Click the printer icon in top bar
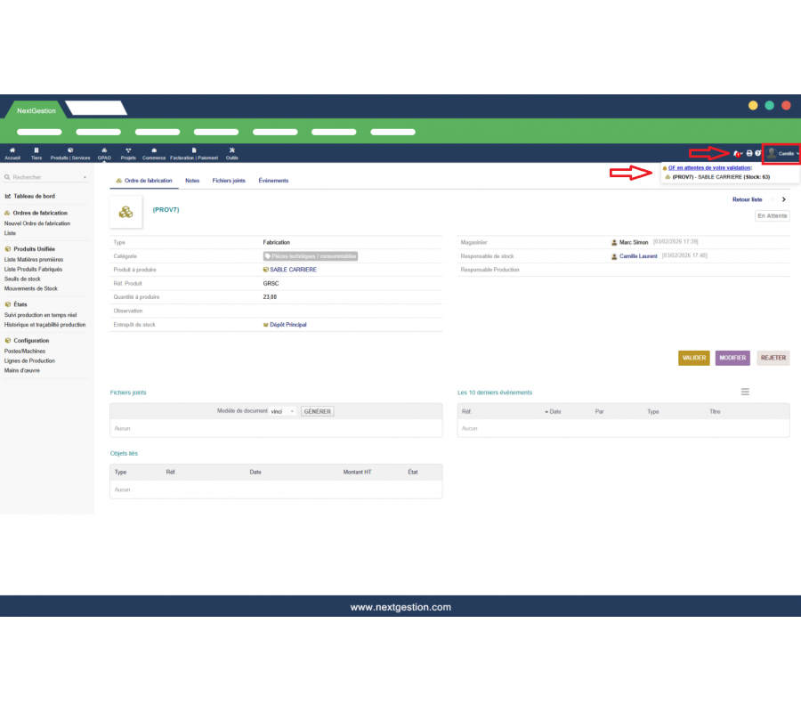This screenshot has width=801, height=712. coord(749,154)
